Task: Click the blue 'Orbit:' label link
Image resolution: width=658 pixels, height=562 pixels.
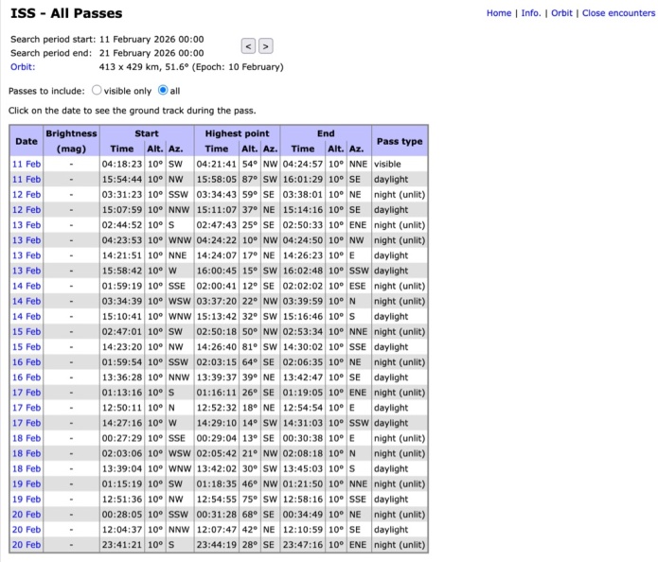Action: pyautogui.click(x=23, y=67)
